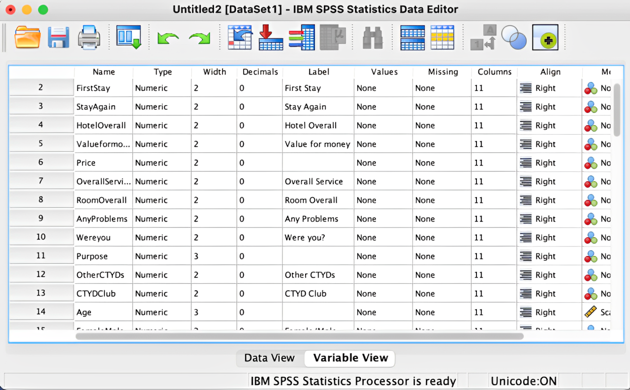The width and height of the screenshot is (630, 390).
Task: Click Align icon in Price row
Action: pos(526,163)
